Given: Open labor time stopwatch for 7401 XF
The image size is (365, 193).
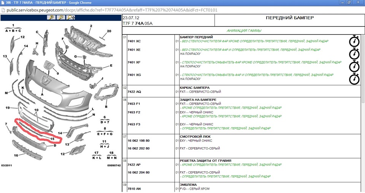Looking at the screenshot, I should 354,67.
